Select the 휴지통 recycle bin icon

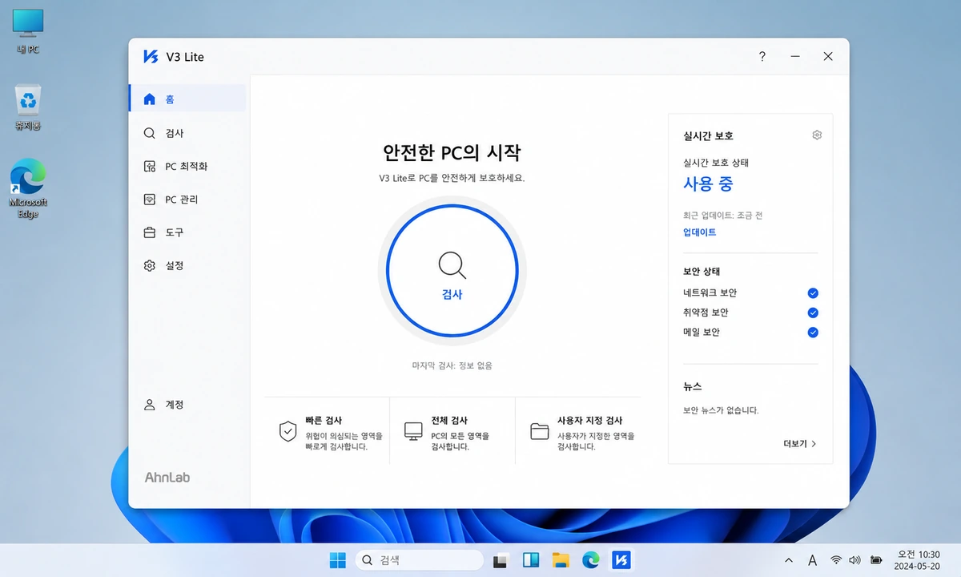pyautogui.click(x=28, y=108)
